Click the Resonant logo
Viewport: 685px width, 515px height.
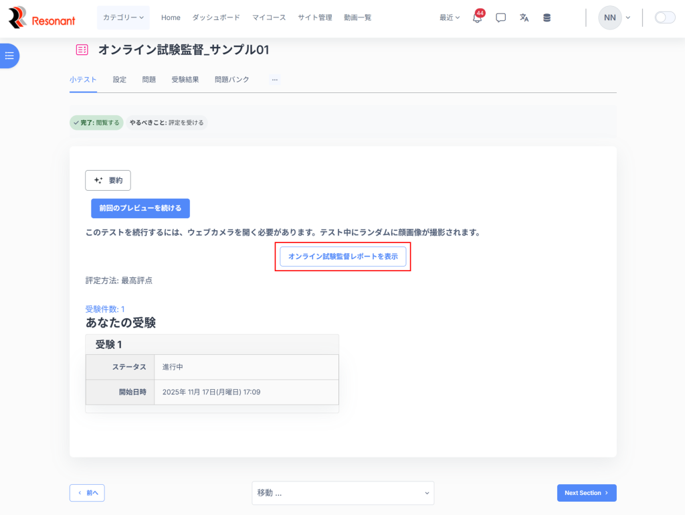41,18
